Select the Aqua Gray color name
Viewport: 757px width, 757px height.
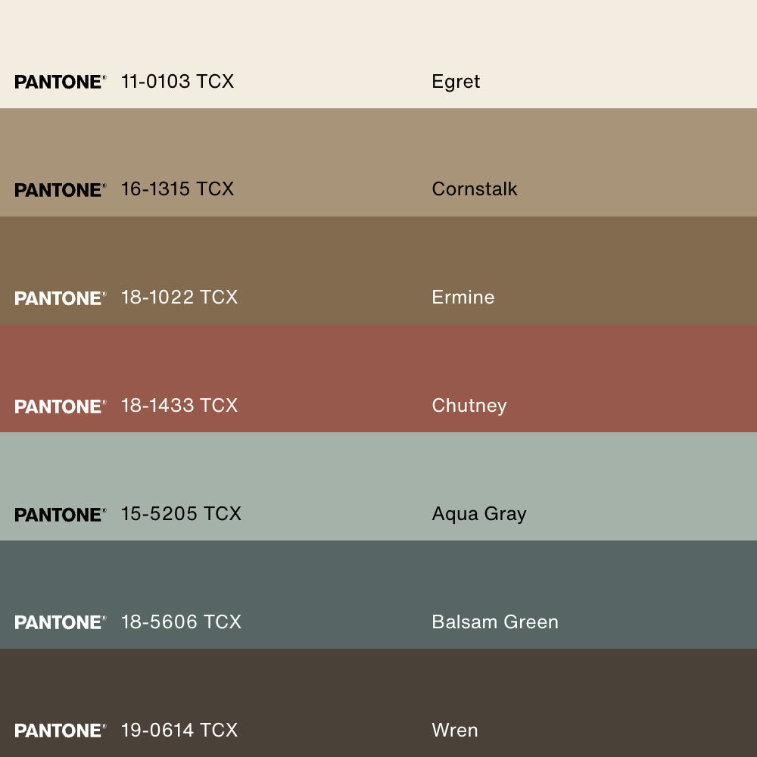479,514
